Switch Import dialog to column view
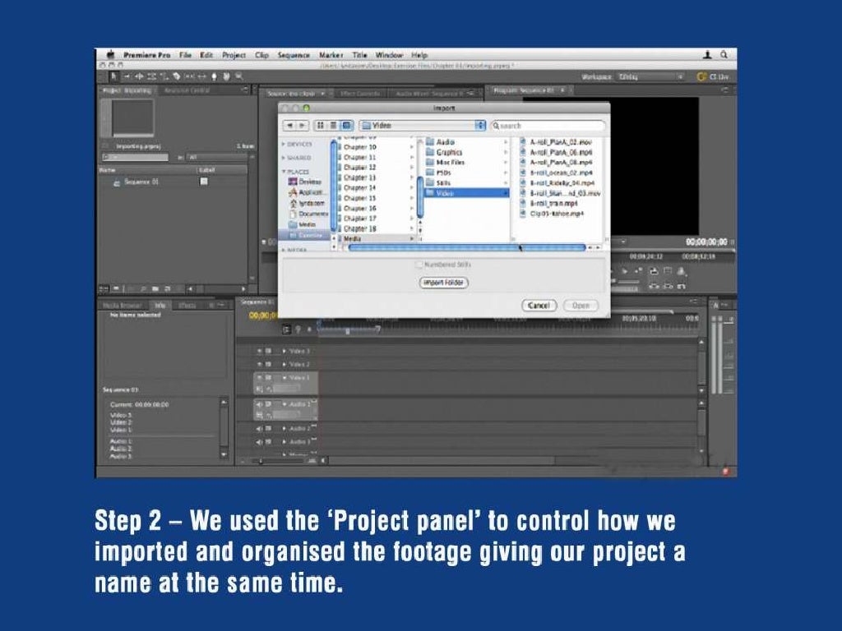This screenshot has width=842, height=631. [346, 125]
